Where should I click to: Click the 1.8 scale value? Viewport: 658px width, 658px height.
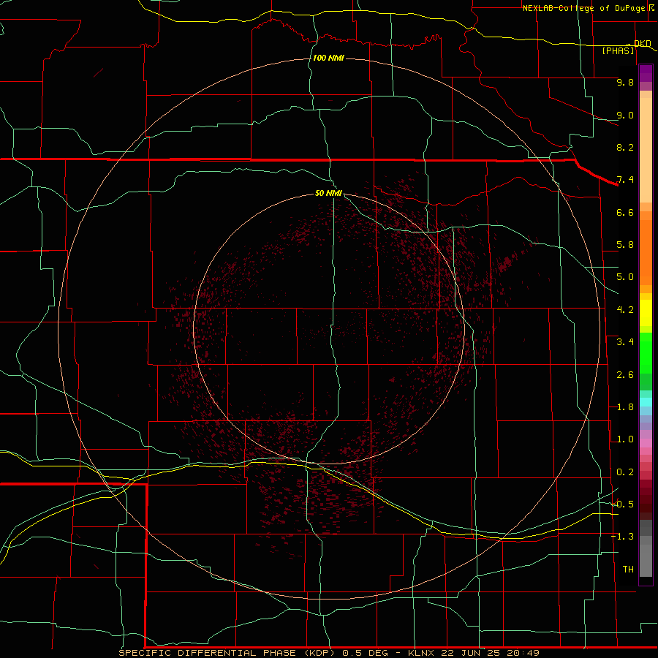click(x=625, y=407)
